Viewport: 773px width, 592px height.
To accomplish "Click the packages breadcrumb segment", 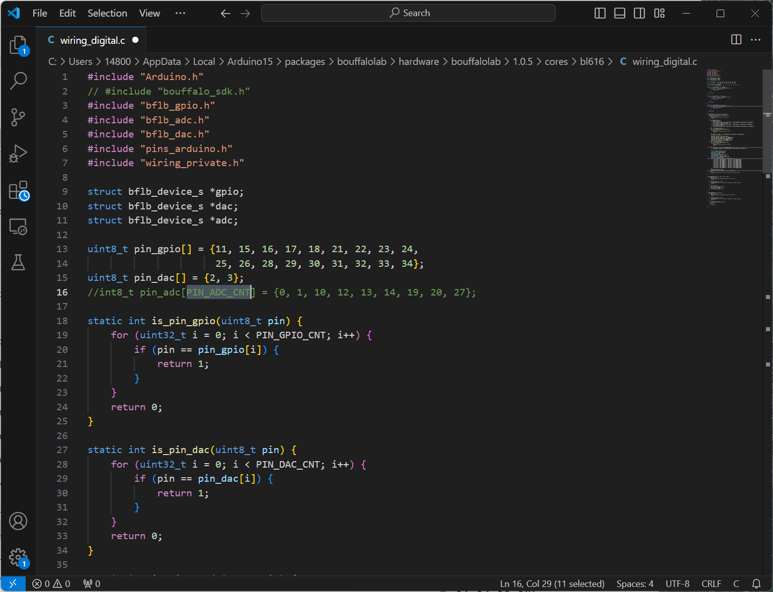I will (x=305, y=61).
